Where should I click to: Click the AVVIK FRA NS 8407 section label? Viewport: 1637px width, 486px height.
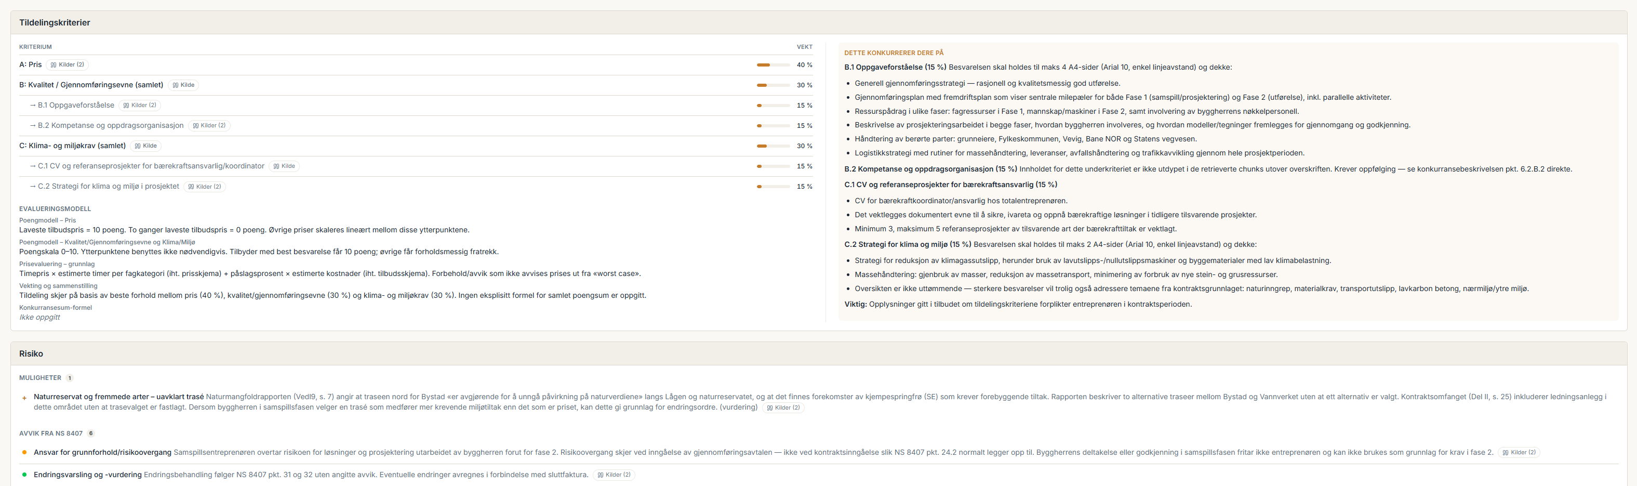(51, 434)
